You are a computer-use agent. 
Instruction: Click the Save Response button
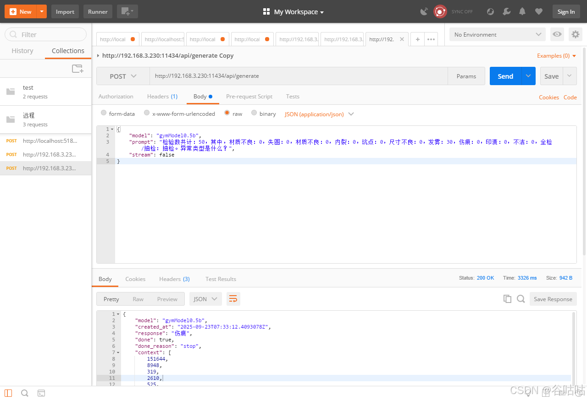pos(553,299)
